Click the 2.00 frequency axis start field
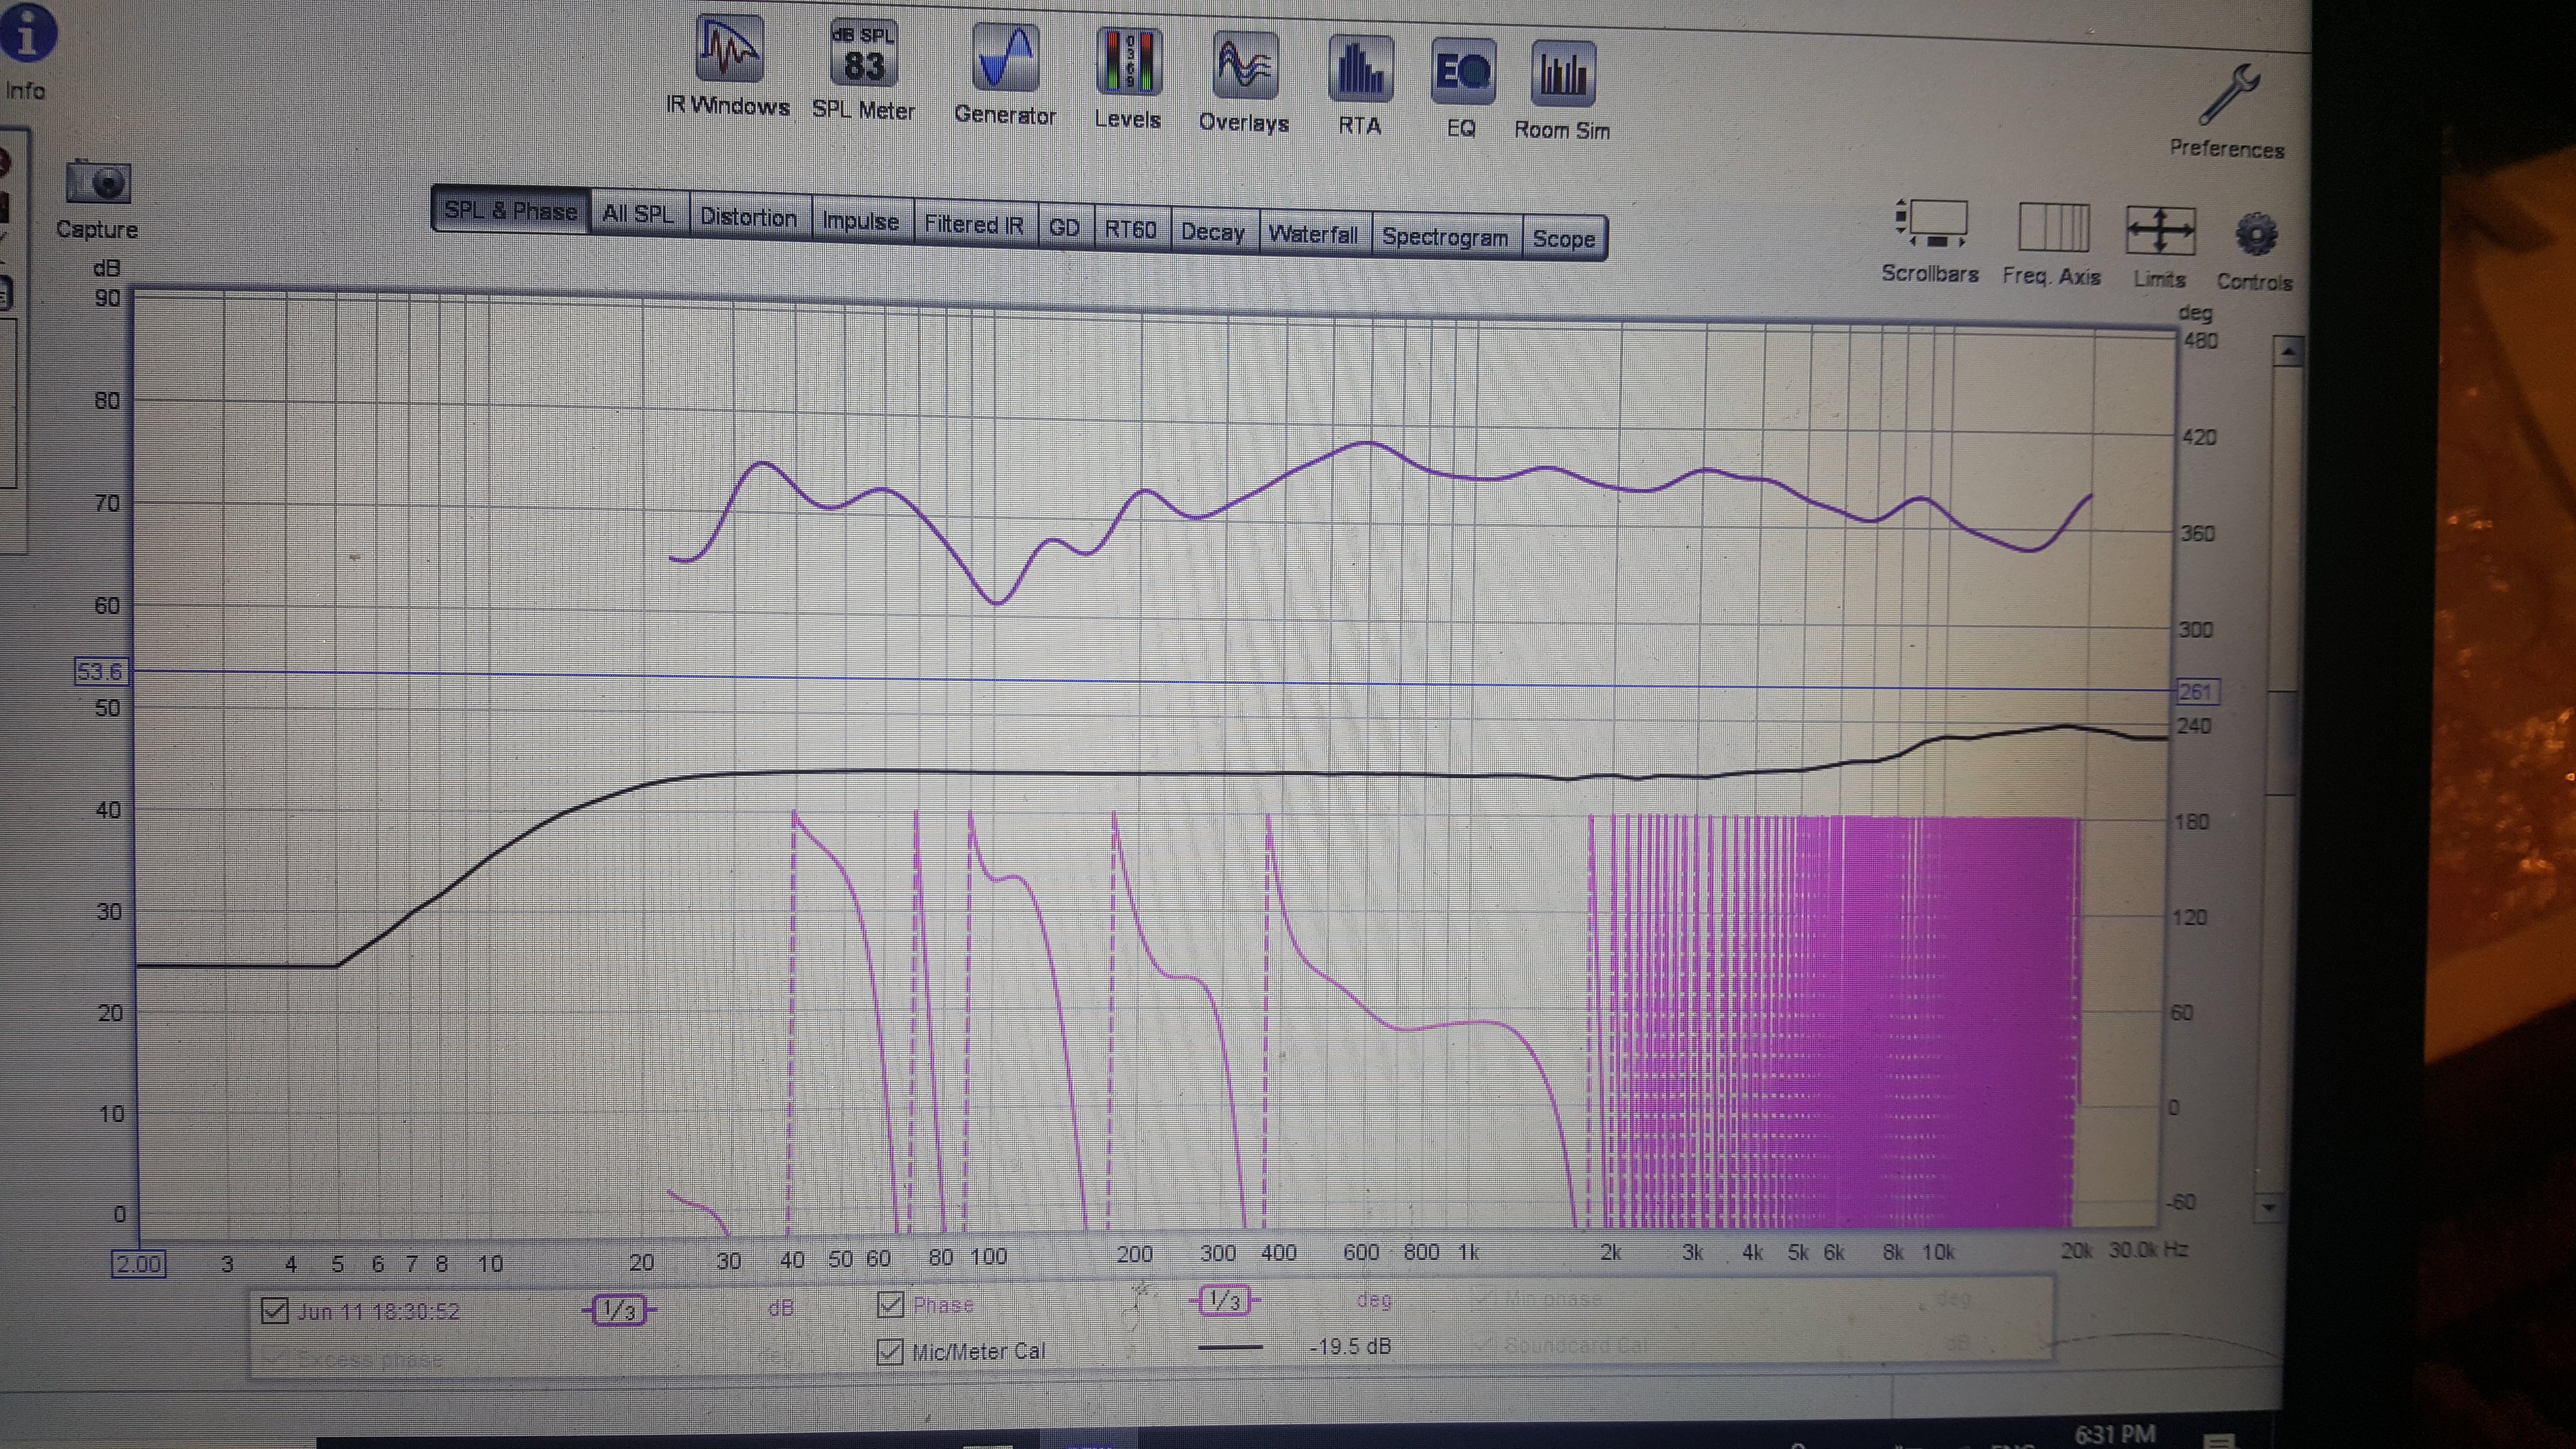 click(x=138, y=1264)
